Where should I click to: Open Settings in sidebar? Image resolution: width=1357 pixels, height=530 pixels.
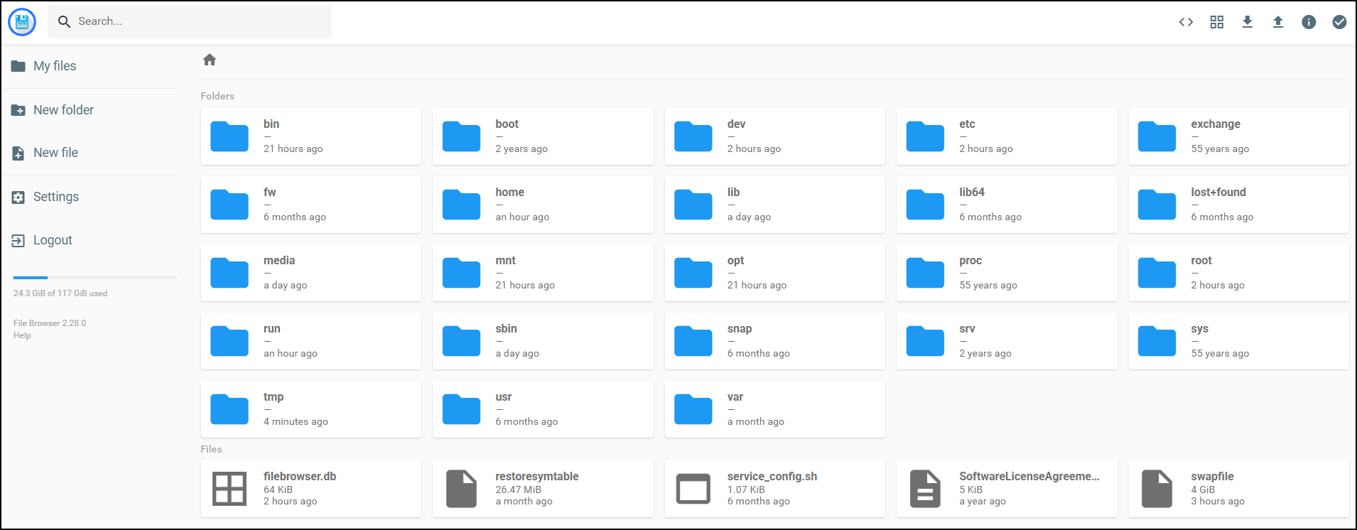point(90,197)
